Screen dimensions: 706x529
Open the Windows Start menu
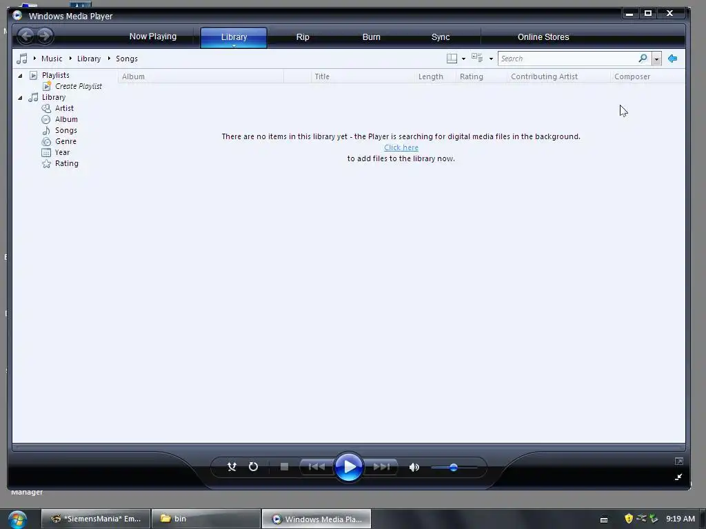click(17, 519)
